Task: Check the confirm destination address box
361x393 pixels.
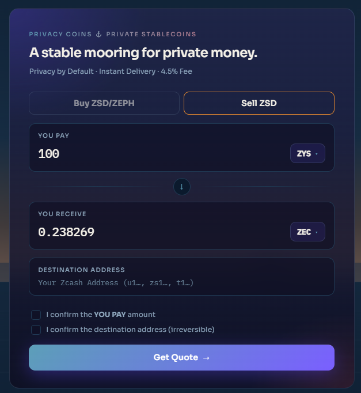Action: [x=36, y=330]
